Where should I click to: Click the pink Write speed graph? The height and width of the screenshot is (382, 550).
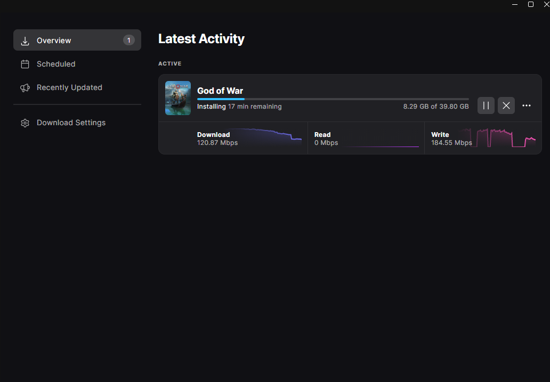coord(498,137)
